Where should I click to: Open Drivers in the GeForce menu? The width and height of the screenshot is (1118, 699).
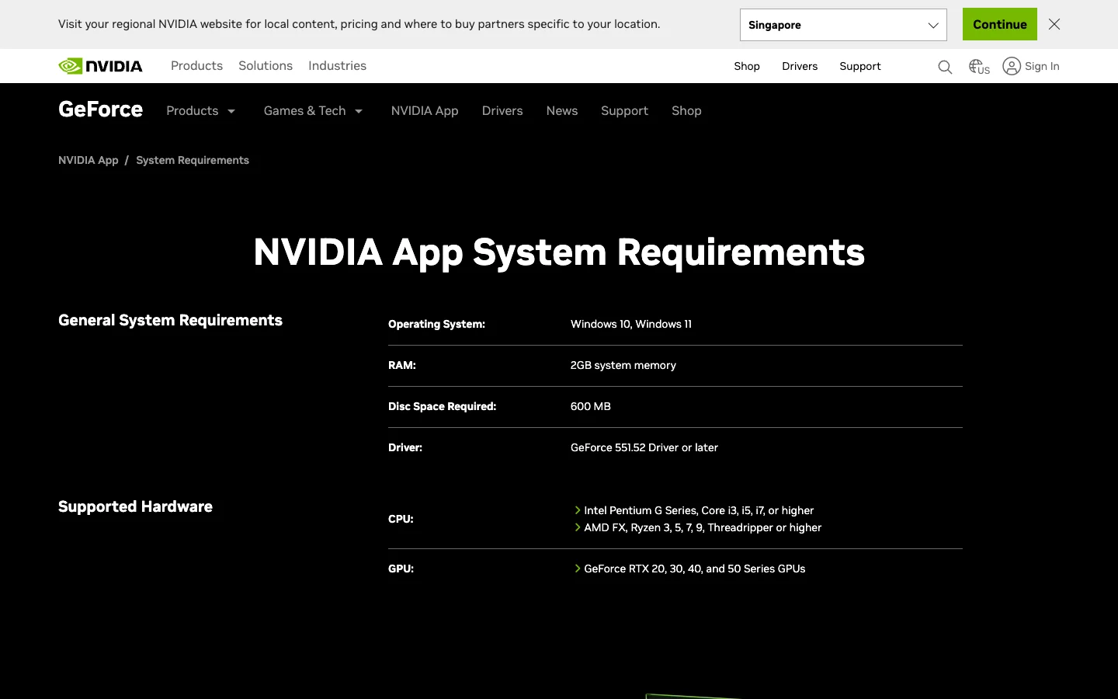502,111
